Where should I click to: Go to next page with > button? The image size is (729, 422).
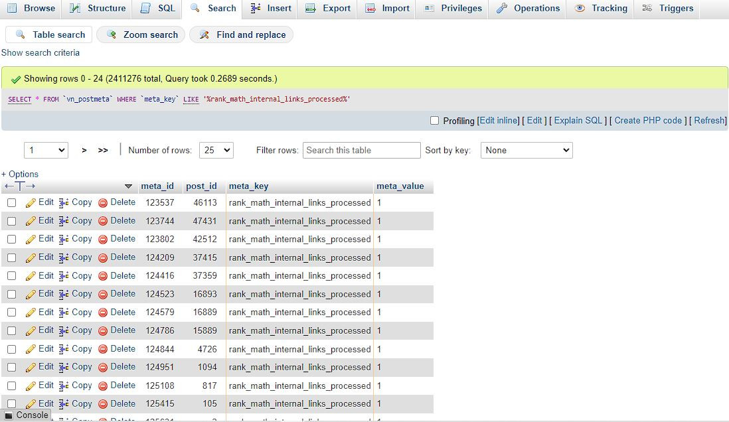(x=84, y=150)
